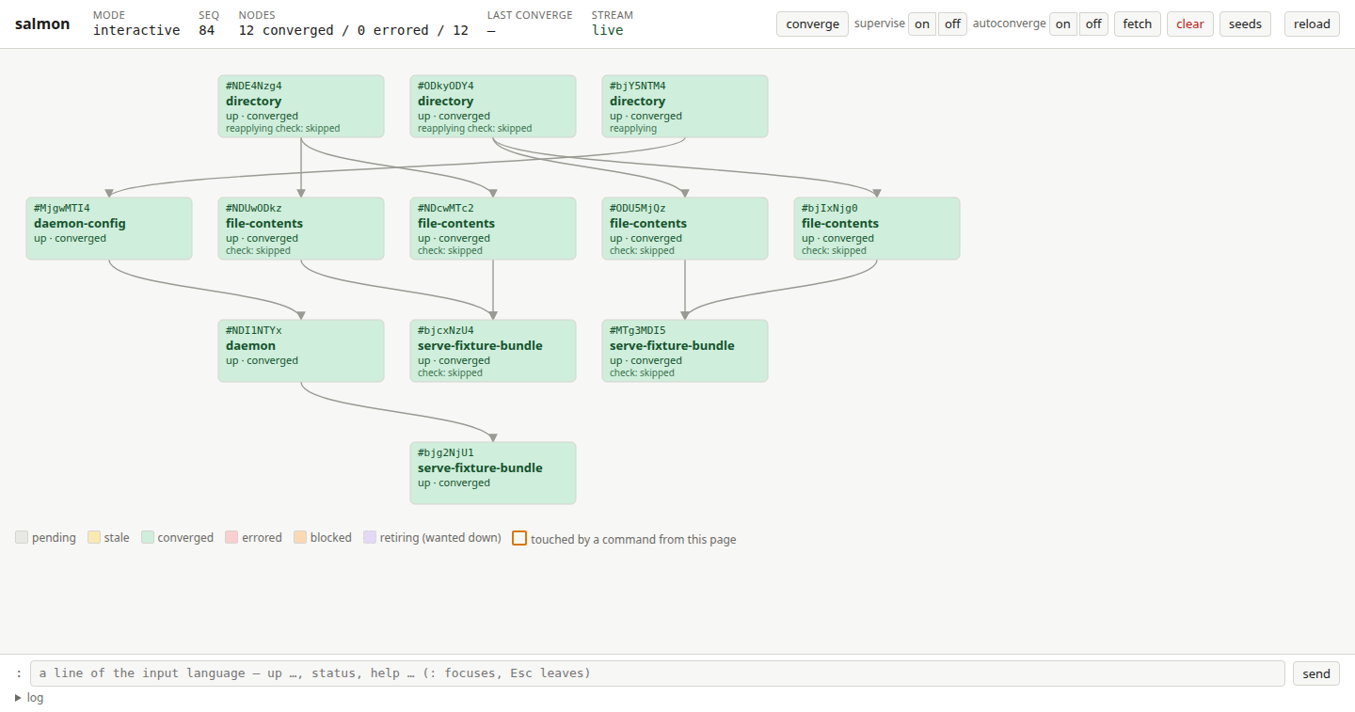Select file-contents node #bjIxNjg0
1355x712 pixels.
pyautogui.click(x=877, y=229)
